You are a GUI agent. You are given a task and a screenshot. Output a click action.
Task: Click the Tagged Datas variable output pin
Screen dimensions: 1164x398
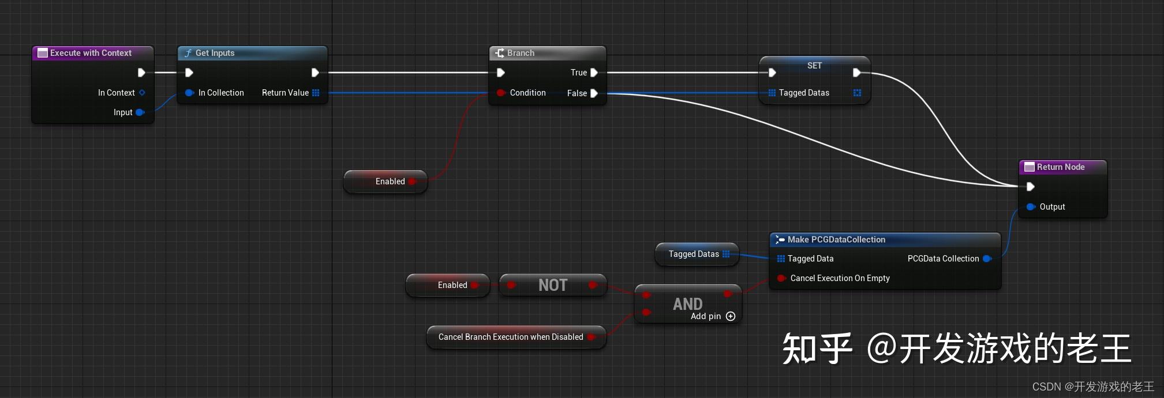726,254
